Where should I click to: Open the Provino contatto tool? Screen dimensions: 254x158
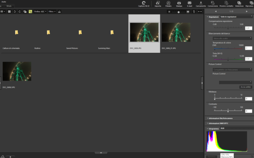[x=226, y=4]
